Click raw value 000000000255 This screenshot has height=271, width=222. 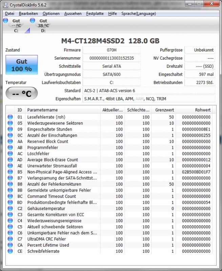click(x=196, y=135)
